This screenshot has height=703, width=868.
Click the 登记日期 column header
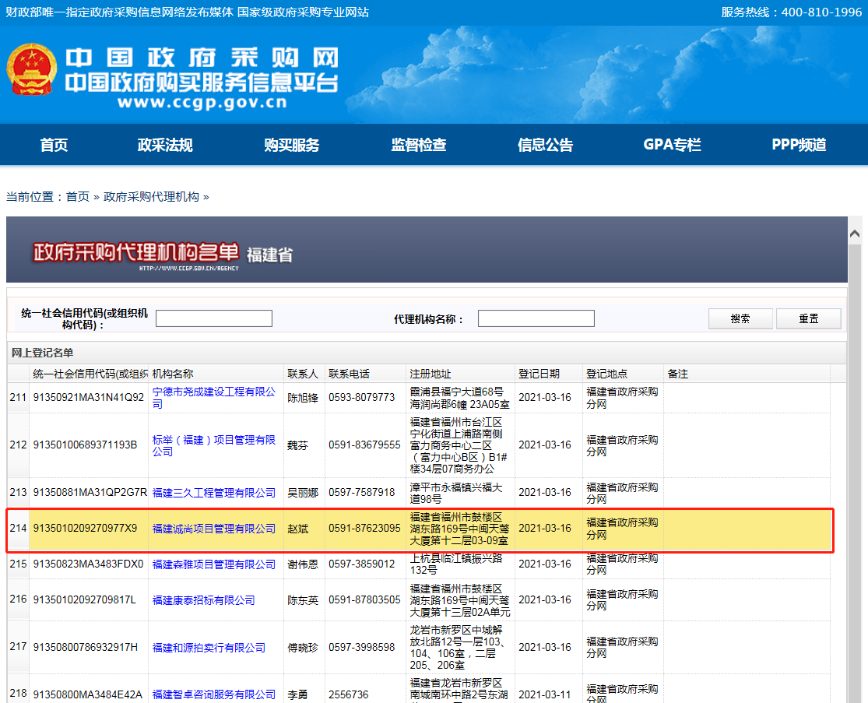pyautogui.click(x=539, y=374)
